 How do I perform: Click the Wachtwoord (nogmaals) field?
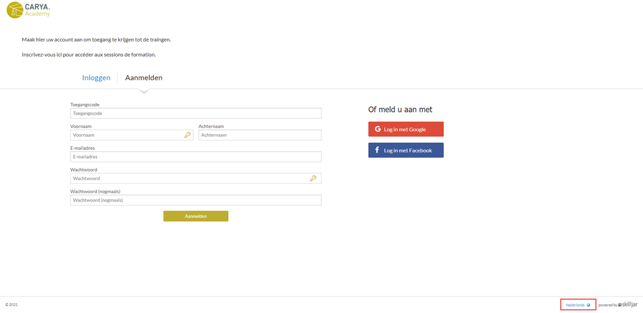point(195,200)
